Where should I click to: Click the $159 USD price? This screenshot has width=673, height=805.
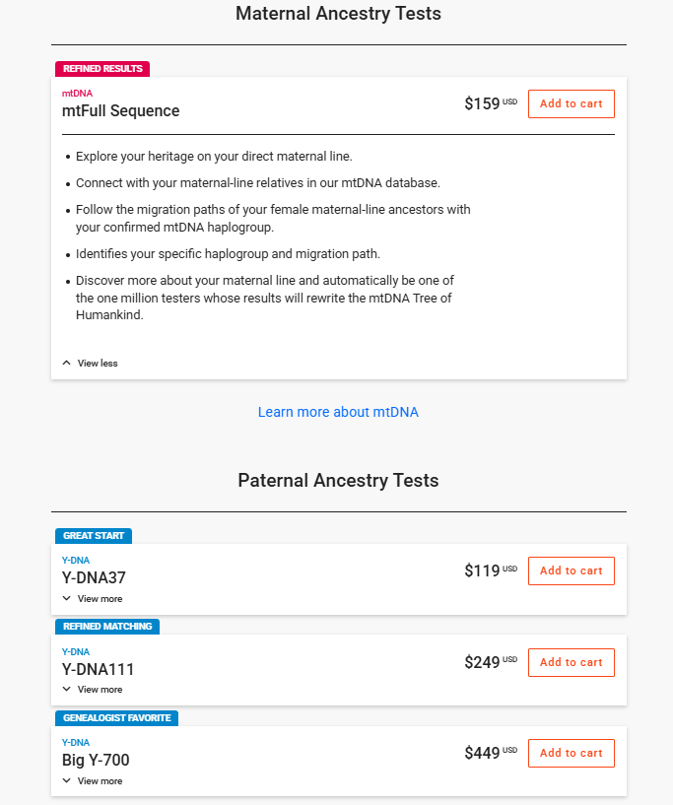(490, 103)
